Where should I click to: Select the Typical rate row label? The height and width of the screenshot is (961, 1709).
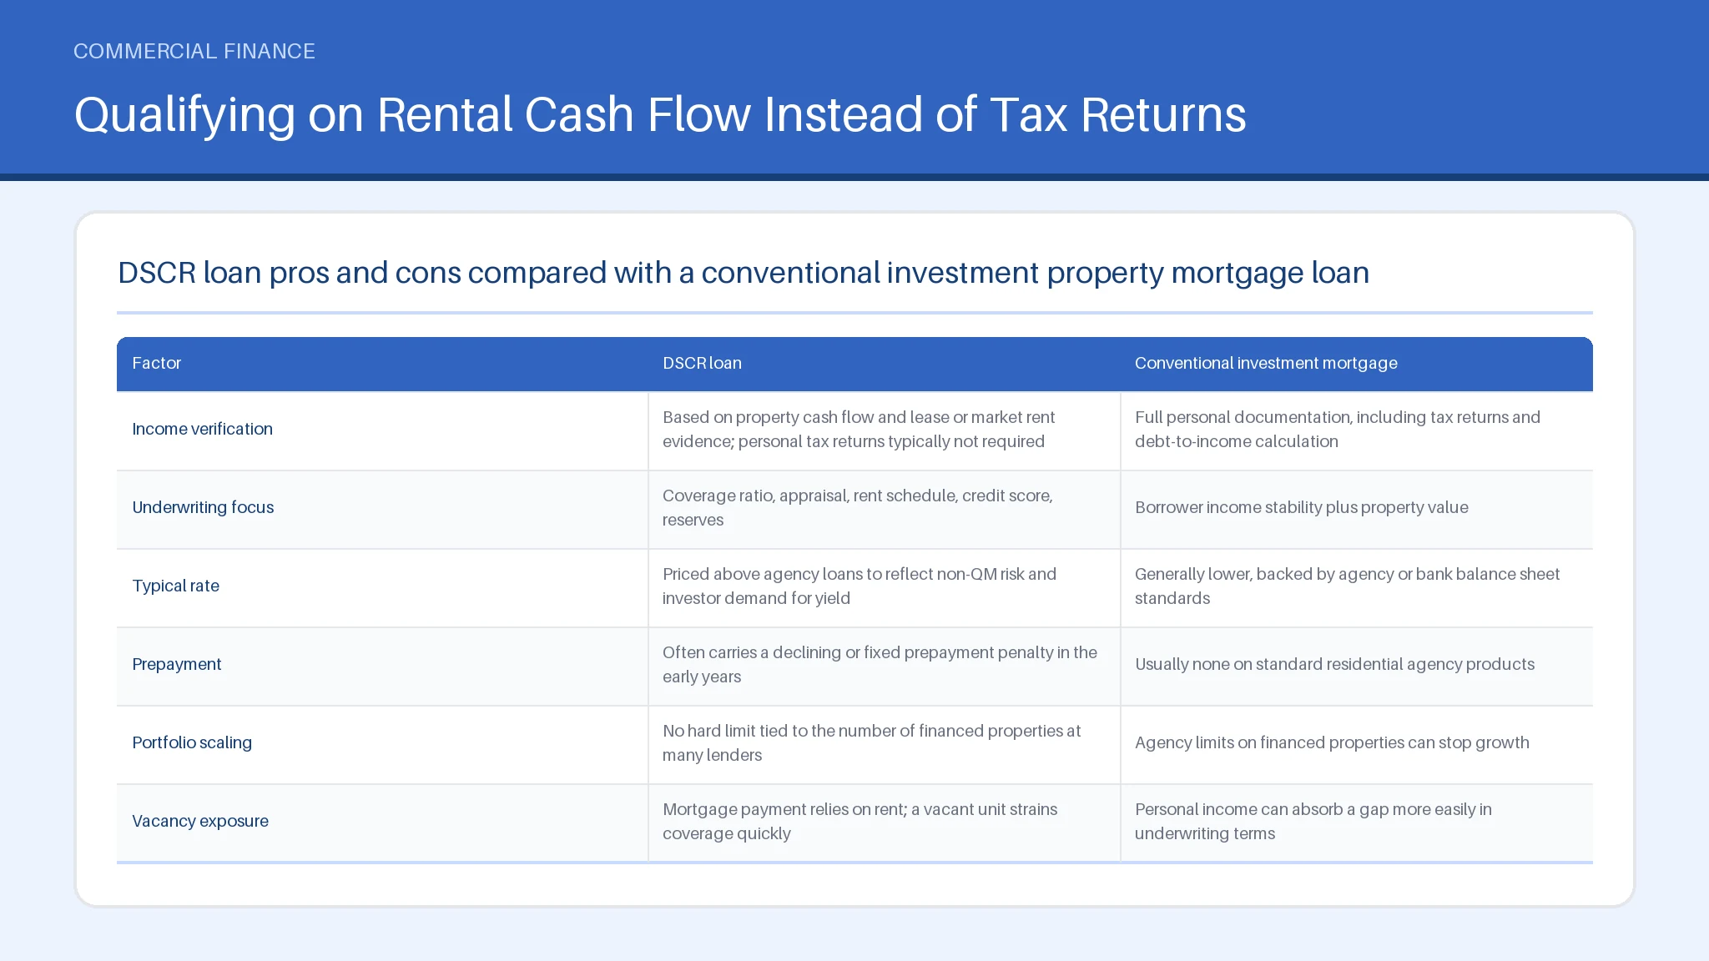175,586
